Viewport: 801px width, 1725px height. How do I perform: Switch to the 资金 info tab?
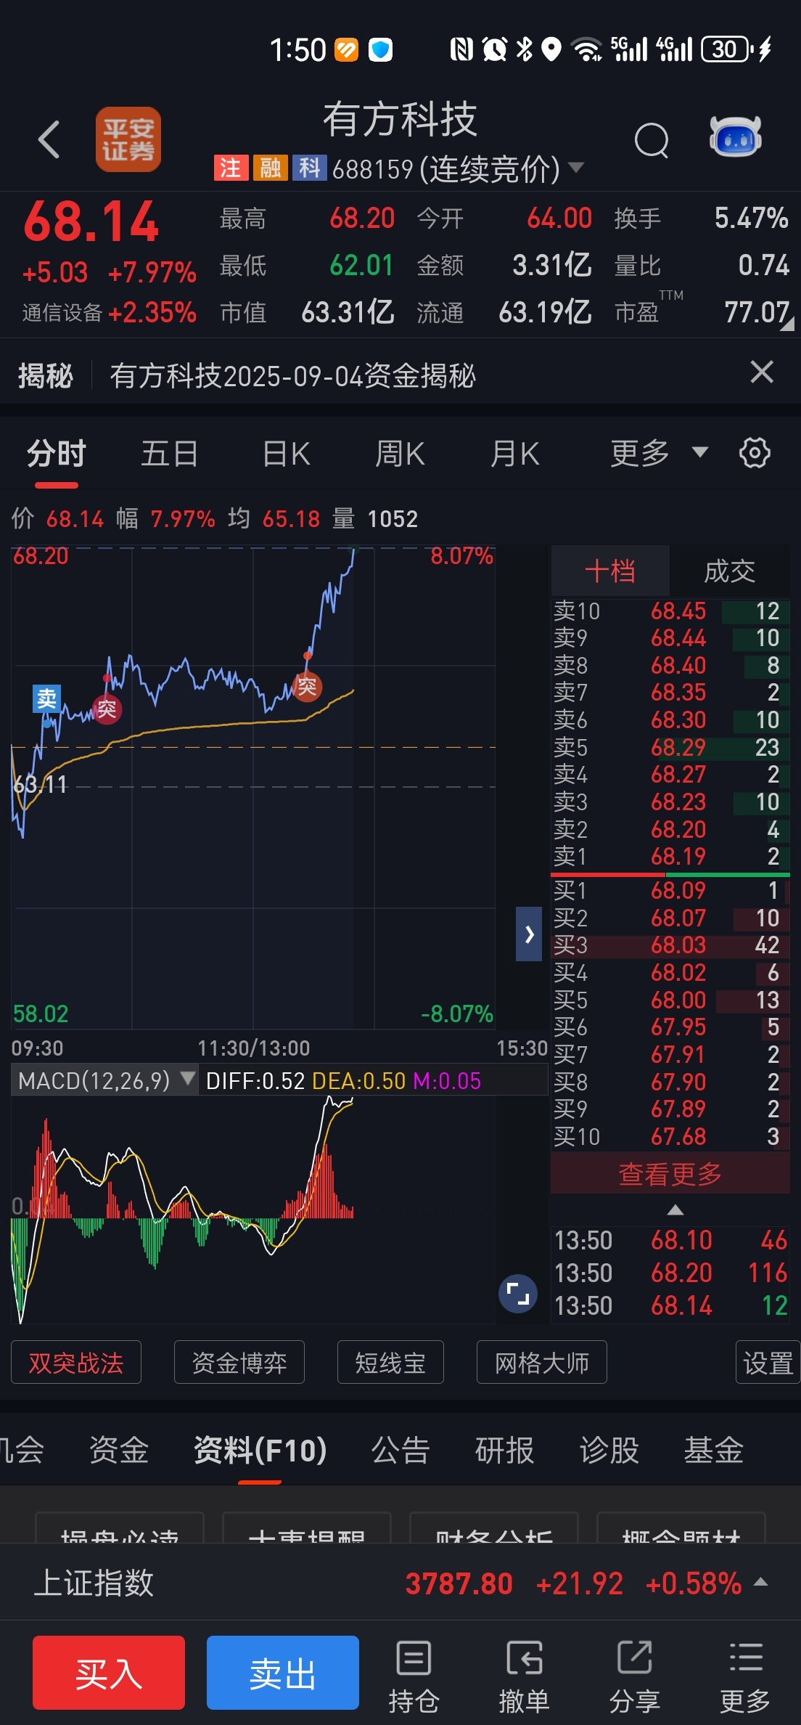point(119,1450)
